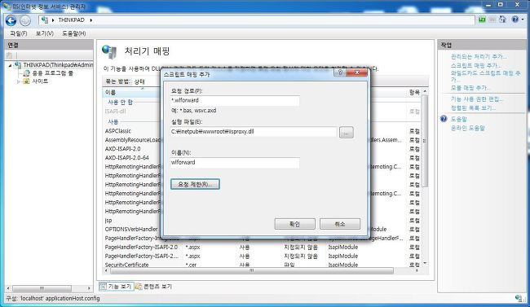Click the 사이트 folder icon in tree
The image size is (530, 307).
point(26,81)
